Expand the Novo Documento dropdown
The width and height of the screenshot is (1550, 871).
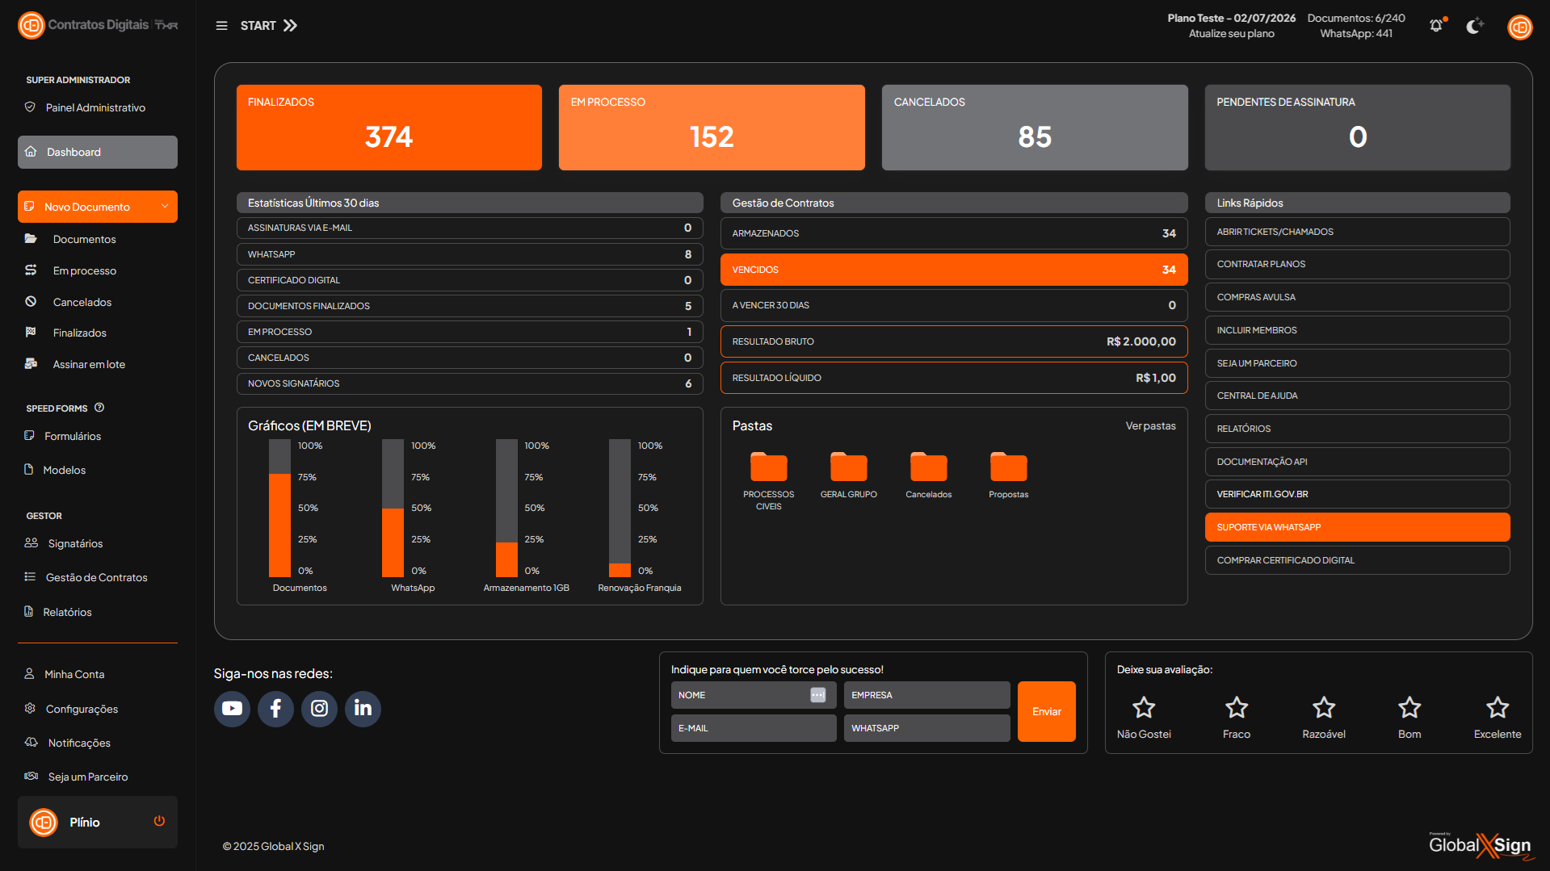pos(165,207)
